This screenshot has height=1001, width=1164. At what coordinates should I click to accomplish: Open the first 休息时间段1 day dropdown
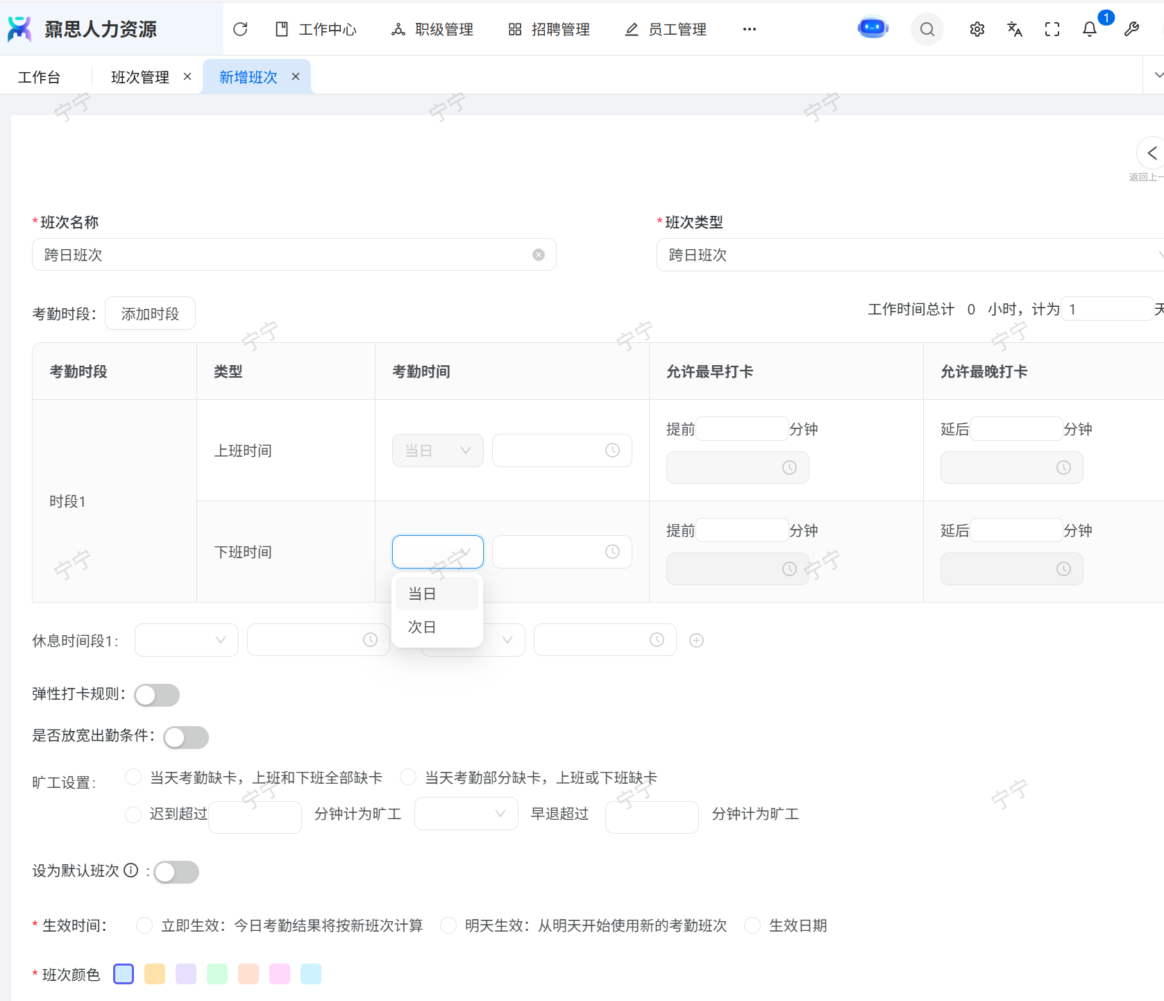(x=186, y=640)
